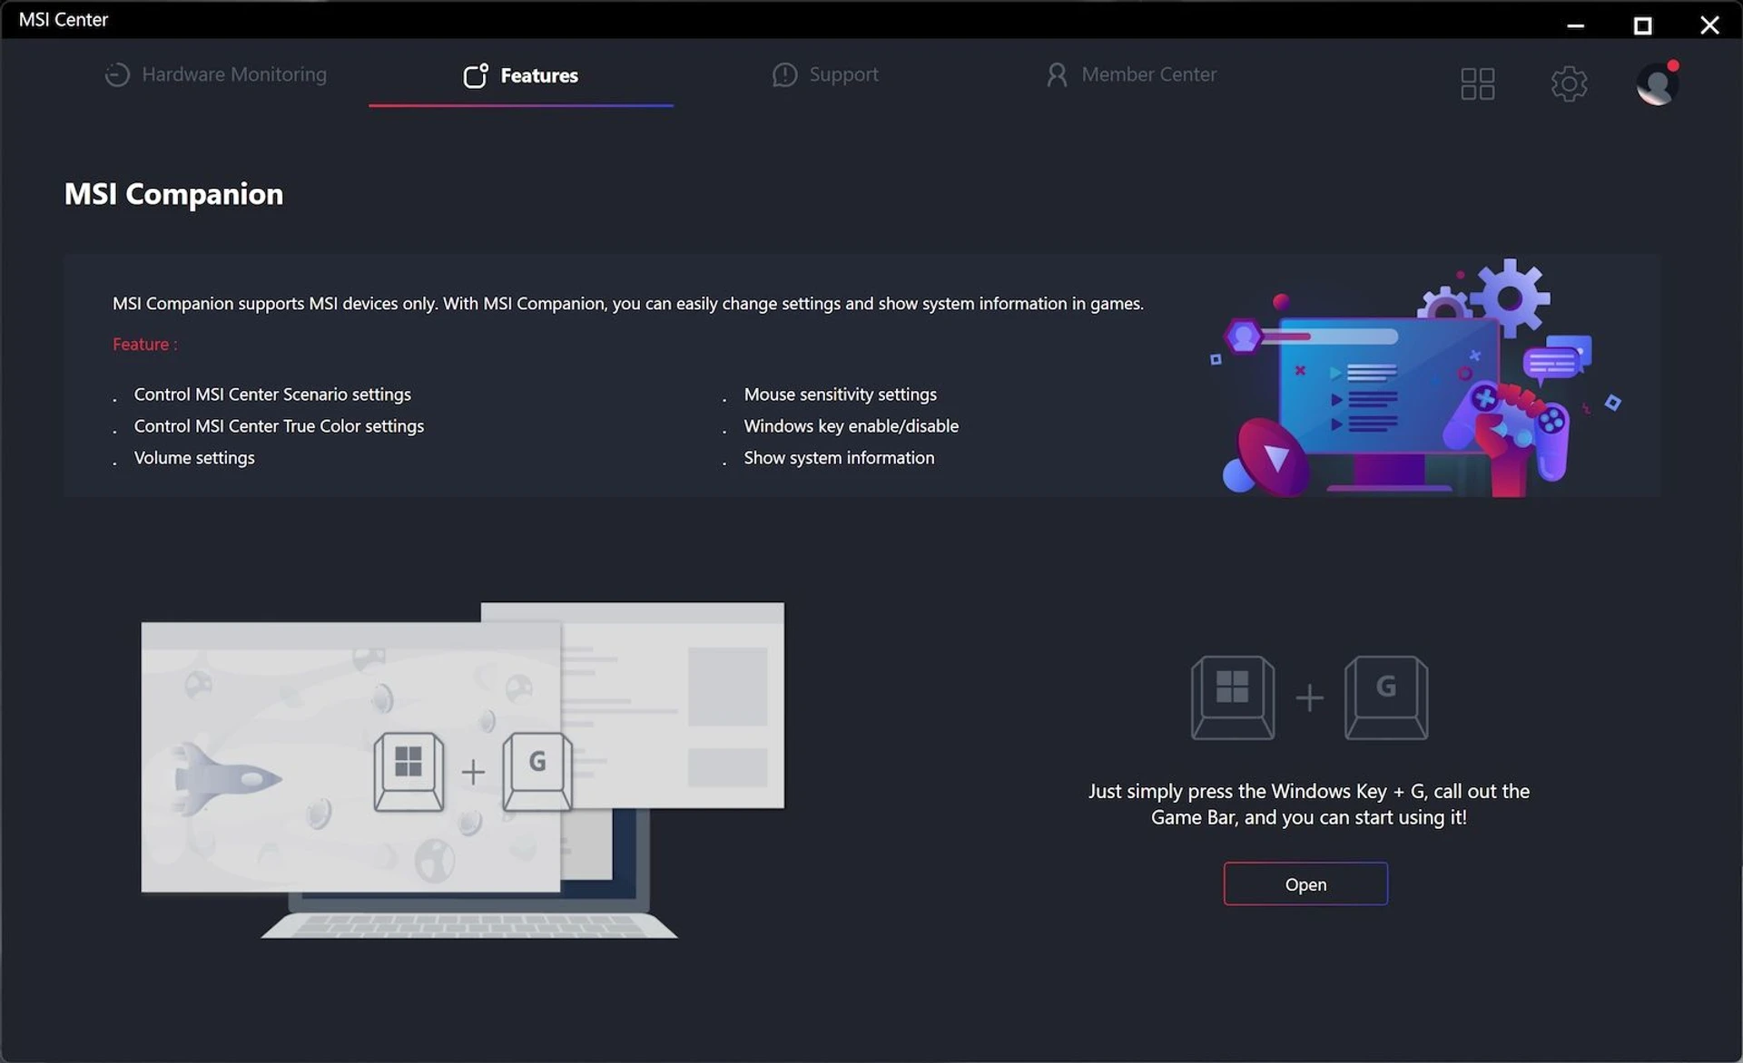Click the gaming monitor illustration
Image resolution: width=1743 pixels, height=1063 pixels.
[1416, 377]
